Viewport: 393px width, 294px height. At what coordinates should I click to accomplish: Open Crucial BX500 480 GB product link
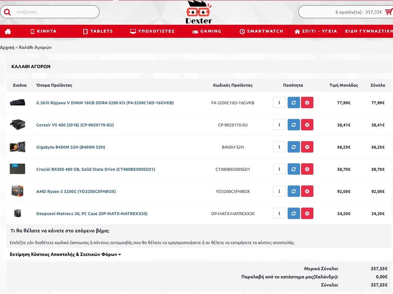point(96,169)
